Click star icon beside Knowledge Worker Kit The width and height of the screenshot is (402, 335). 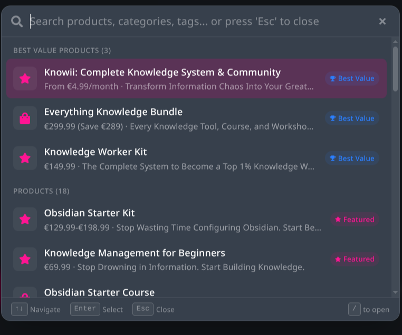(25, 158)
